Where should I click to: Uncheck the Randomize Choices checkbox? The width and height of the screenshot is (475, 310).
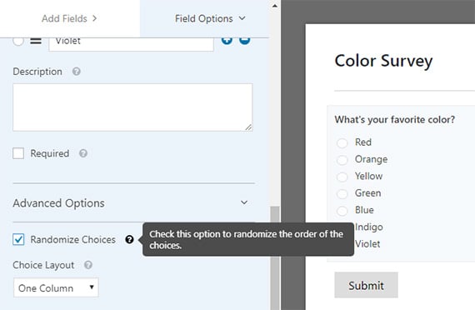18,239
